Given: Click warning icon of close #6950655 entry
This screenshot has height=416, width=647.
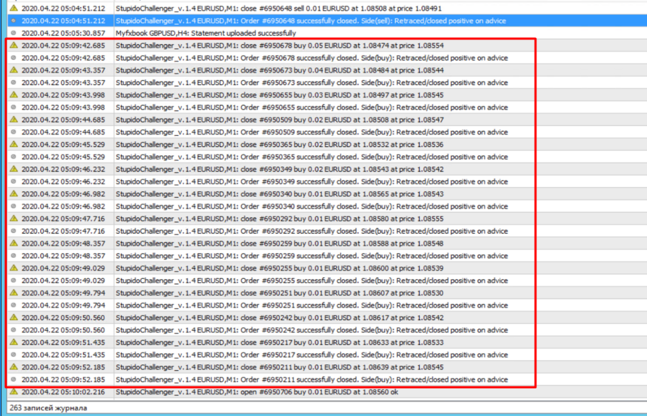Looking at the screenshot, I should point(14,95).
